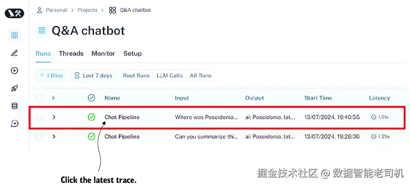The height and width of the screenshot is (185, 410).
Task: Click the chat plus icon in sidebar
Action: coord(14,123)
